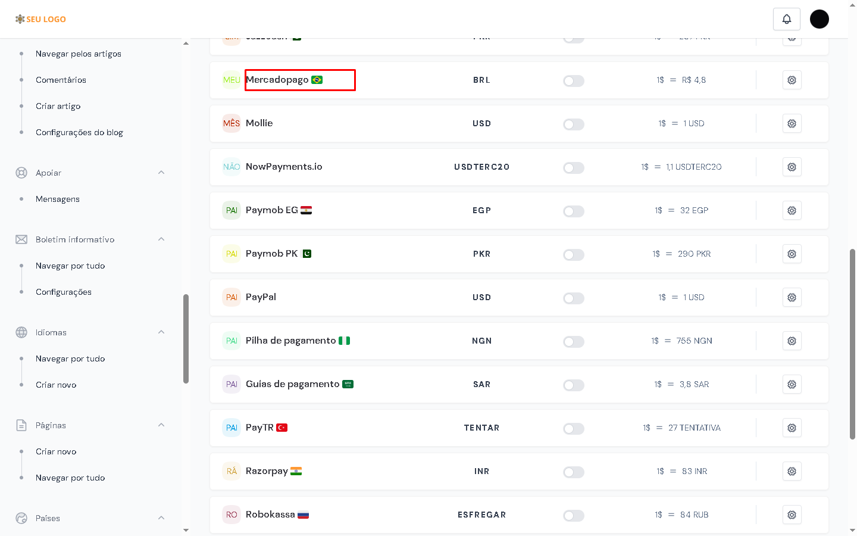
Task: Enable the Mercadopago payment toggle
Action: coord(573,81)
